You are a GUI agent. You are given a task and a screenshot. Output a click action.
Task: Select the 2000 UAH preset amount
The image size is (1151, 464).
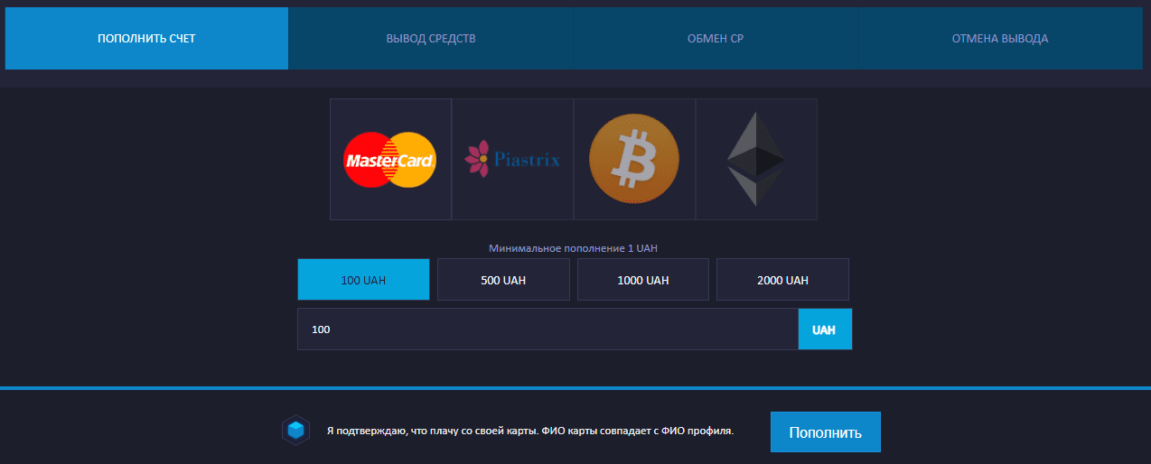[x=782, y=280]
